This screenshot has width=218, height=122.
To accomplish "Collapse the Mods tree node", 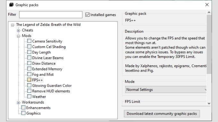I will pos(18,36).
